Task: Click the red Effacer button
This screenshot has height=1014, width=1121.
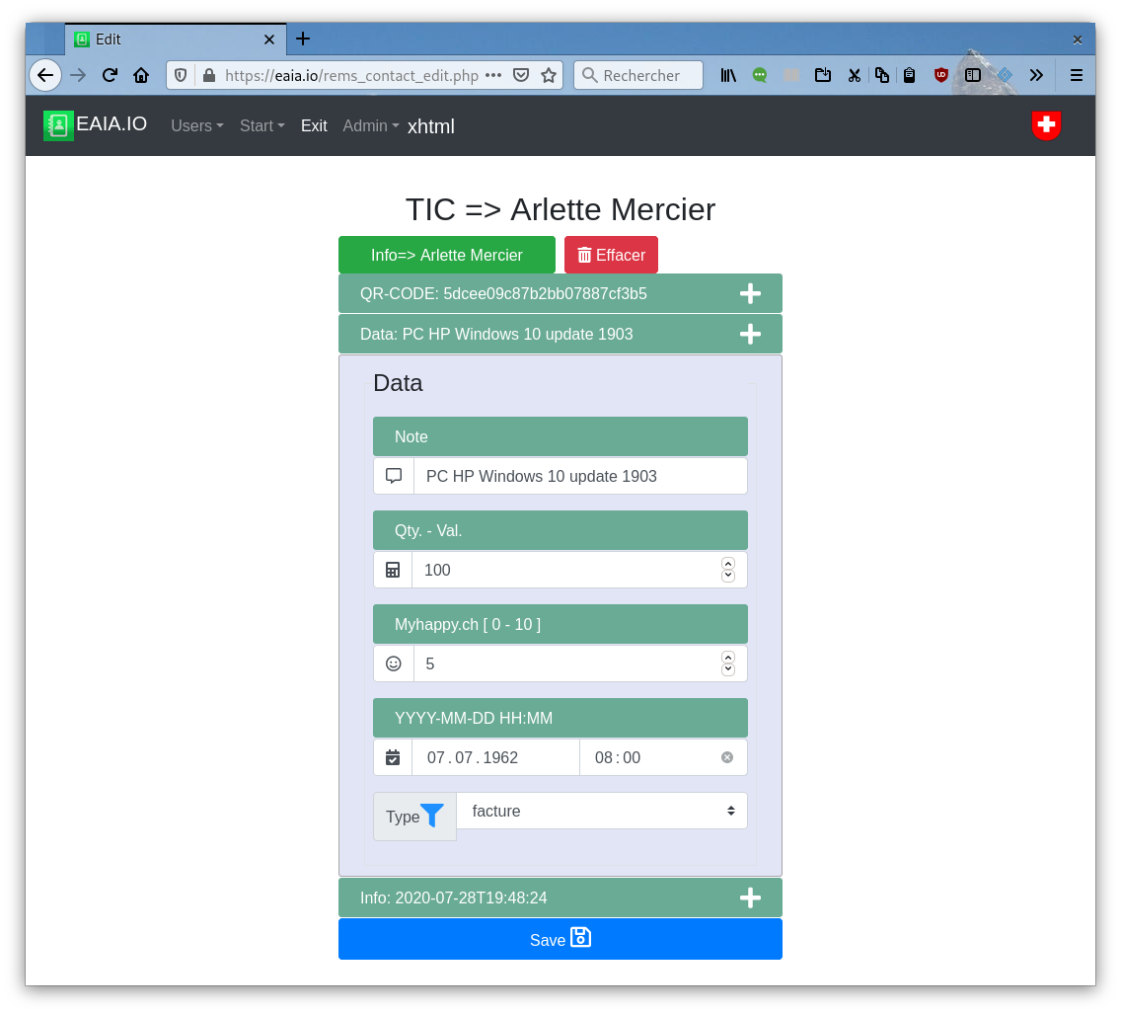Action: 611,255
